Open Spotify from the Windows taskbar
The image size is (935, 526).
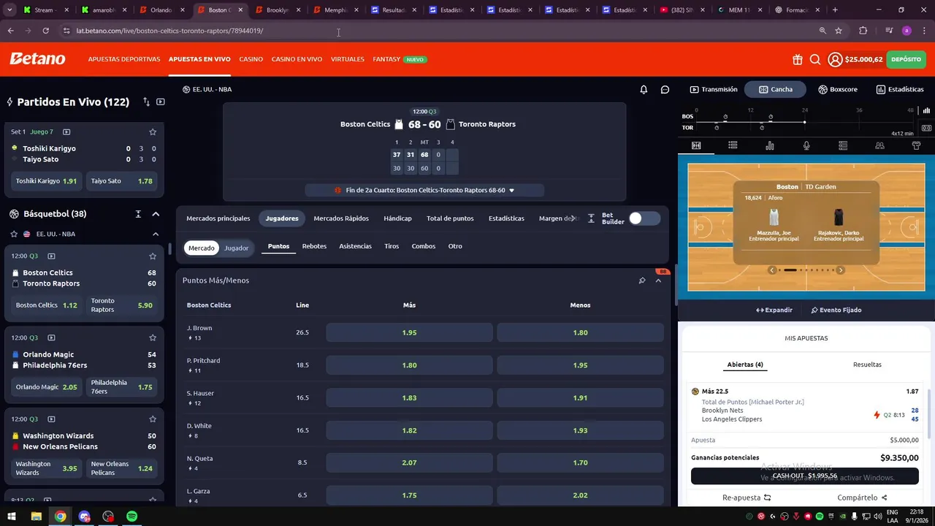132,517
